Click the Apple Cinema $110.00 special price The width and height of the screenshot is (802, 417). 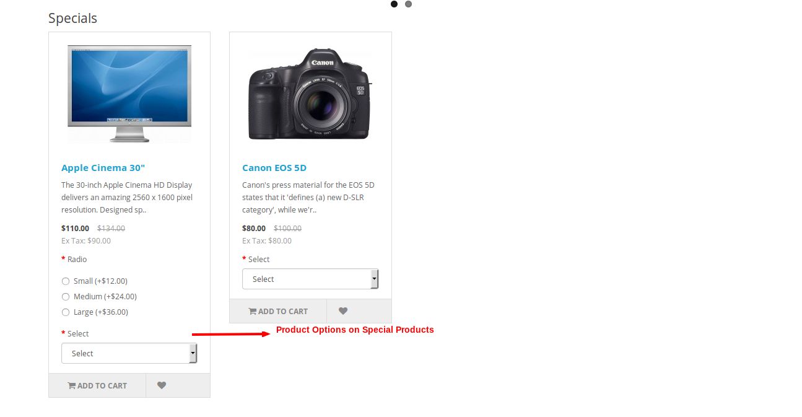point(75,228)
